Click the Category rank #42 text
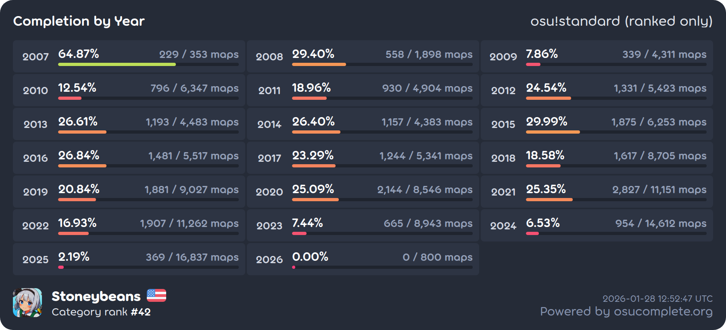 (x=101, y=312)
